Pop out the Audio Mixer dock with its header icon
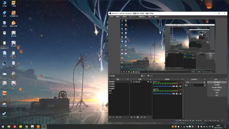The height and width of the screenshot is (129, 229). click(x=182, y=79)
